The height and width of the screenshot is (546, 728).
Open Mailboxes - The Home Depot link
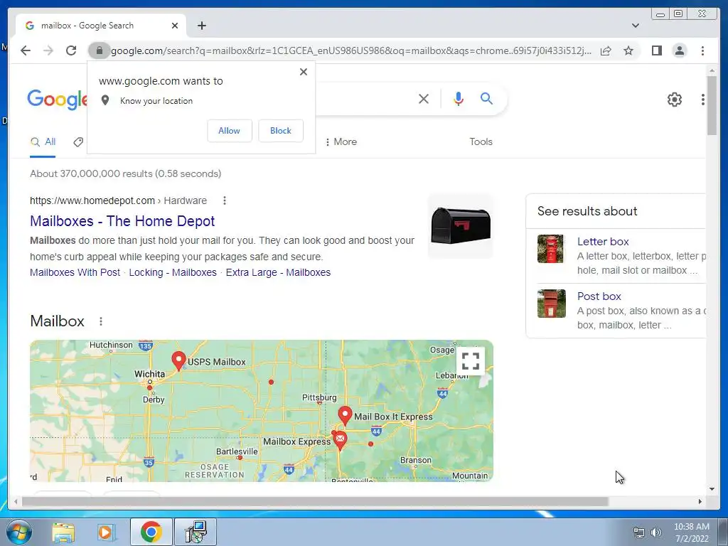122,221
